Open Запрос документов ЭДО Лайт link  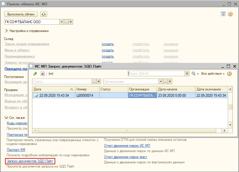point(30,161)
